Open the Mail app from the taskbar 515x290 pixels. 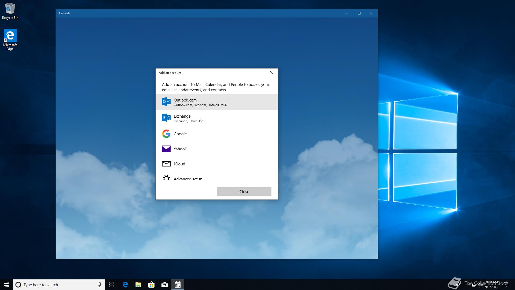coord(165,285)
